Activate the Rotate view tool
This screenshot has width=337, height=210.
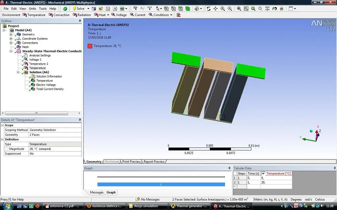click(208, 9)
